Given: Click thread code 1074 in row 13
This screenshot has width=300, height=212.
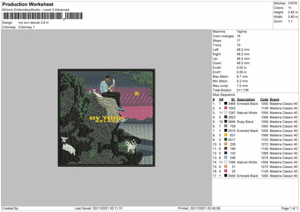Looking at the screenshot, I should click(x=264, y=158).
